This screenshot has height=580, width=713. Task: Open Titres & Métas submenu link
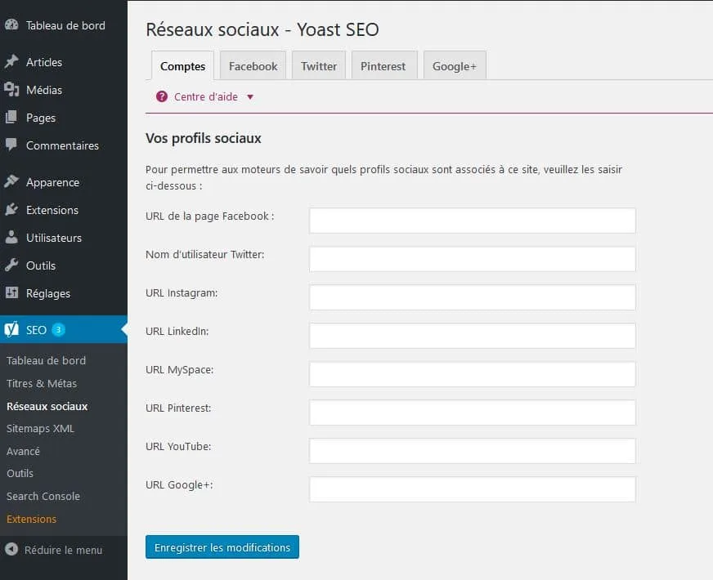[42, 383]
